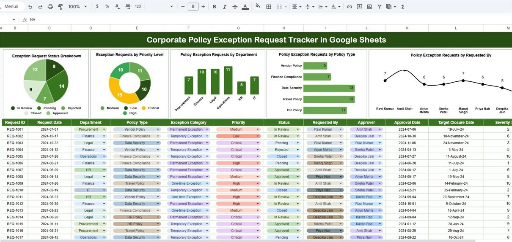512x242 pixels.
Task: Increase the font size with plus
Action: [203, 7]
